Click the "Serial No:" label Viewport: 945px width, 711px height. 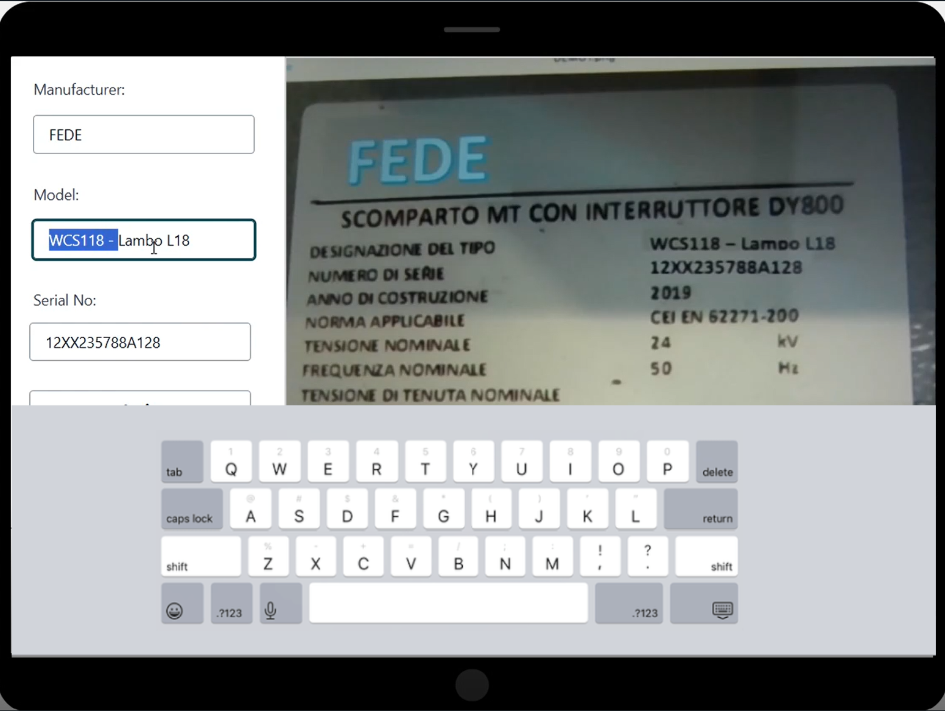pos(65,300)
